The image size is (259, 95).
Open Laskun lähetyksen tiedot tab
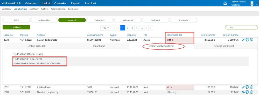162,46
